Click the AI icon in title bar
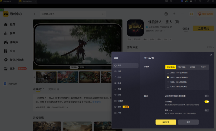Screen dimensions: 216x131 (186, 1)
